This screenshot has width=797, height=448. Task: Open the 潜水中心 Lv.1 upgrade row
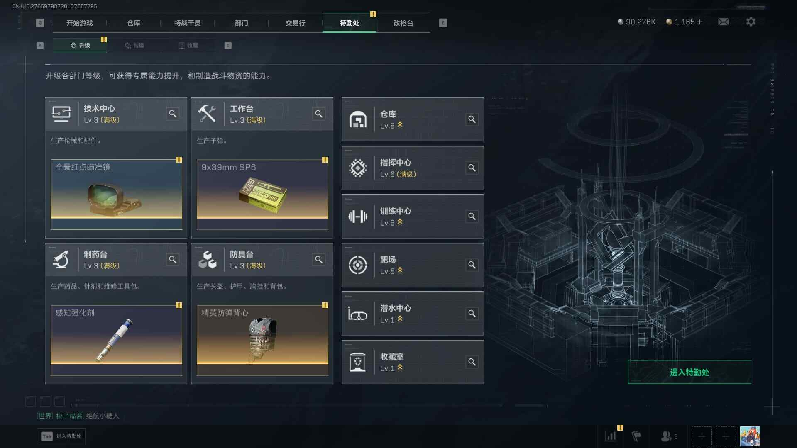pos(412,314)
